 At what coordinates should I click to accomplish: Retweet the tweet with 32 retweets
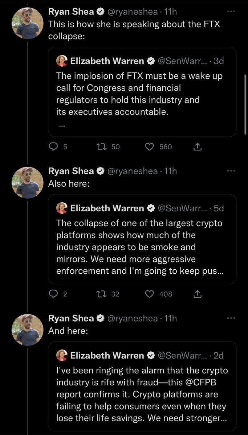point(99,294)
